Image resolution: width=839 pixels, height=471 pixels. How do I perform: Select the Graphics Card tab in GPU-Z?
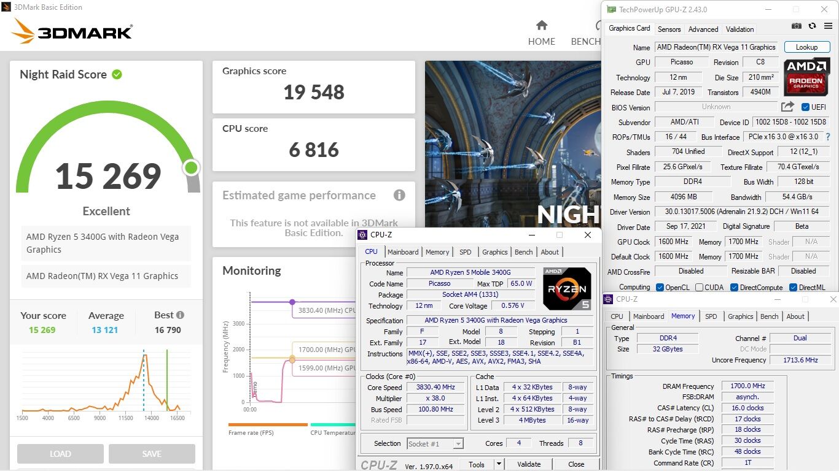tap(629, 28)
